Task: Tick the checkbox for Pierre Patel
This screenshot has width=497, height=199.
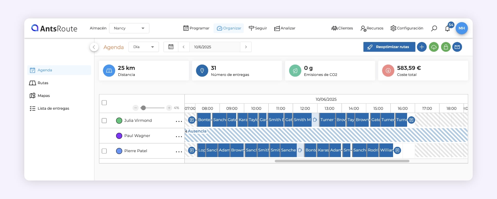Action: (104, 151)
